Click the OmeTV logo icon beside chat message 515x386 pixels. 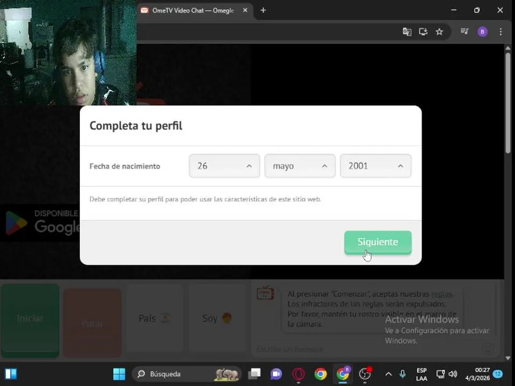[266, 293]
